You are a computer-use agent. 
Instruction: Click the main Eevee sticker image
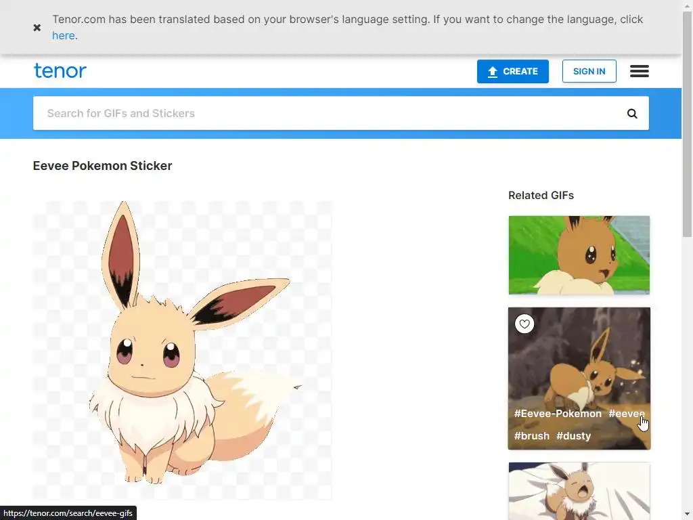[x=182, y=350]
